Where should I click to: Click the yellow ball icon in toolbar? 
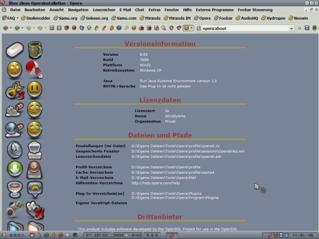(x=133, y=28)
